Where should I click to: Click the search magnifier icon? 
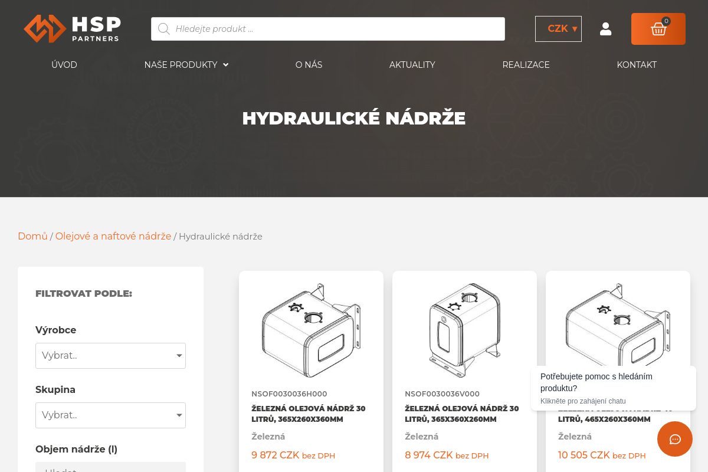click(163, 29)
